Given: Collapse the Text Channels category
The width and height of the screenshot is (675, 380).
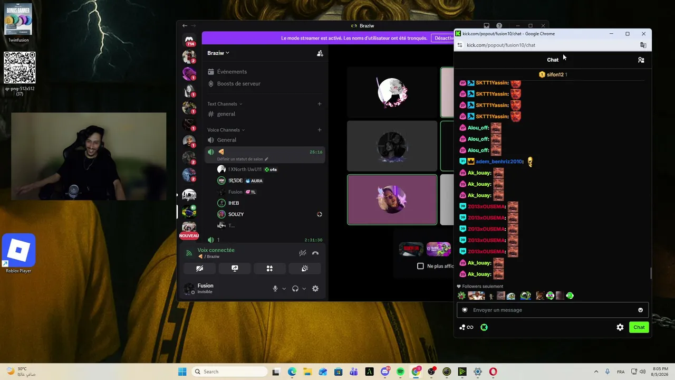Looking at the screenshot, I should [x=225, y=104].
